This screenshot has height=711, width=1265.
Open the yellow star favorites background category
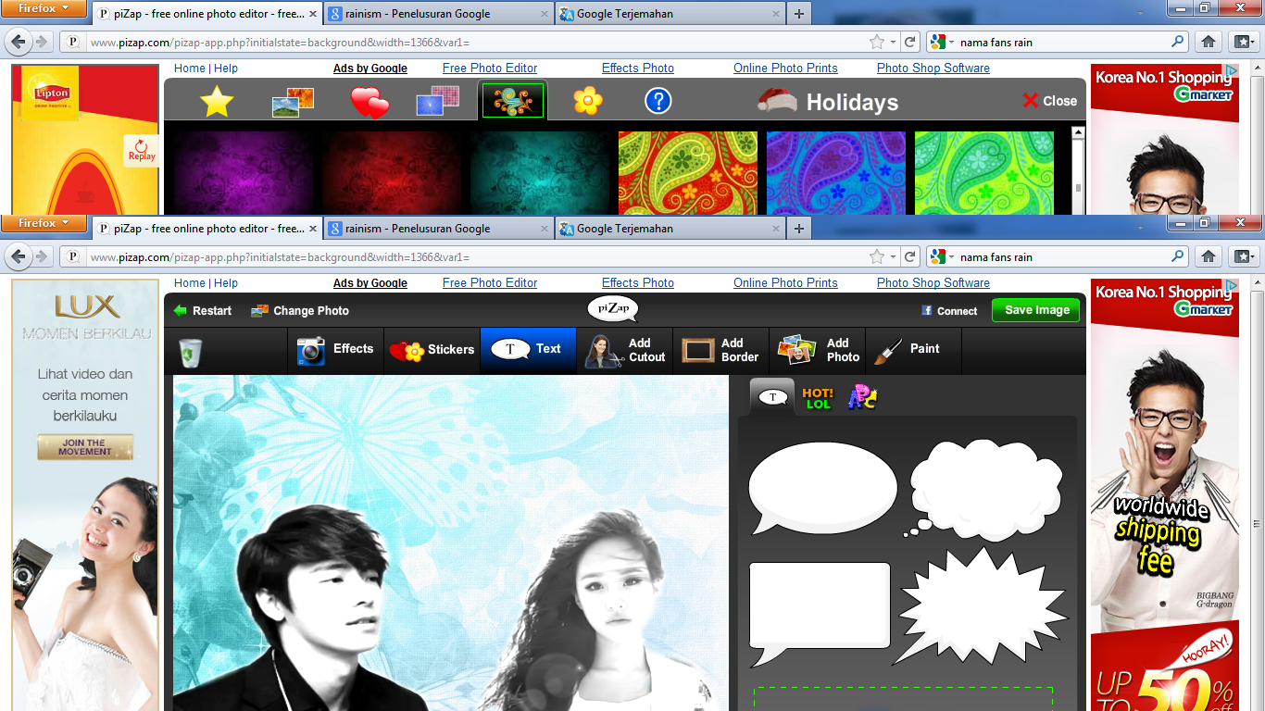(217, 101)
